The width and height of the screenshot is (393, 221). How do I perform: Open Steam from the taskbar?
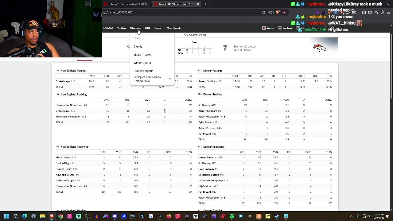point(277,216)
